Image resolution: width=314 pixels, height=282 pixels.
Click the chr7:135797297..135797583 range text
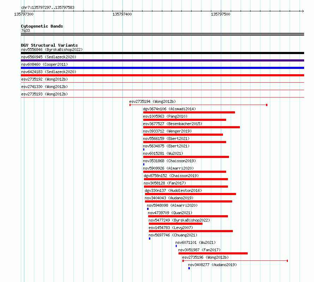coord(48,8)
